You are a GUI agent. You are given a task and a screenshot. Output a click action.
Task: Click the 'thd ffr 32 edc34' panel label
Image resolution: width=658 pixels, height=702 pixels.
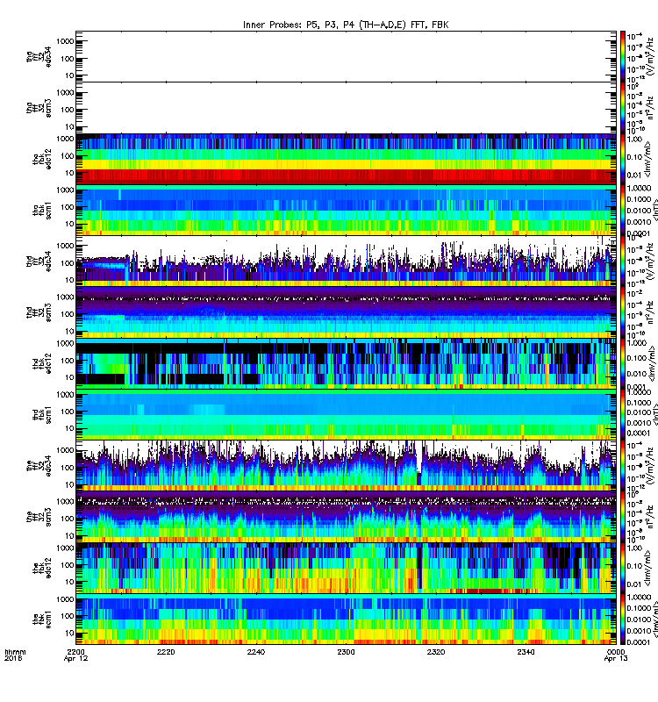pos(39,261)
